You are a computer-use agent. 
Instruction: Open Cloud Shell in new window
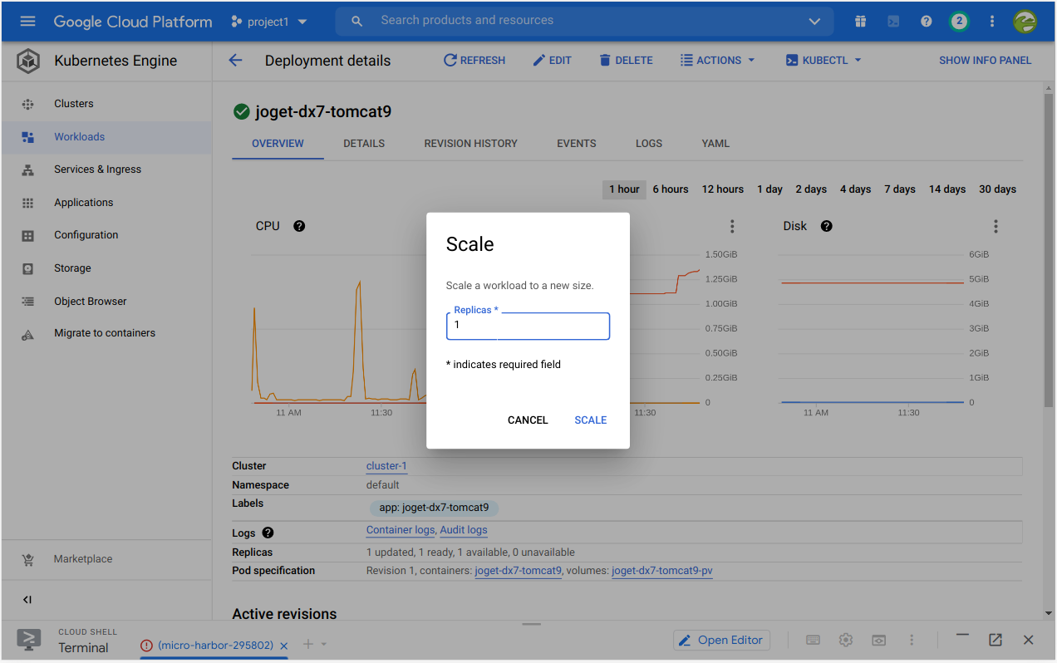click(x=995, y=640)
